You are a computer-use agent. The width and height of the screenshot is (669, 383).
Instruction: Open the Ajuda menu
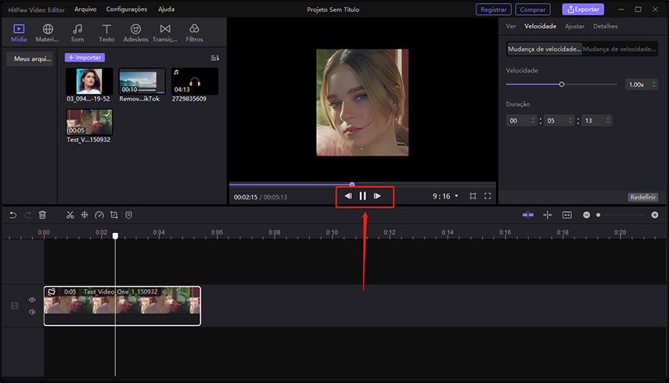[x=167, y=9]
